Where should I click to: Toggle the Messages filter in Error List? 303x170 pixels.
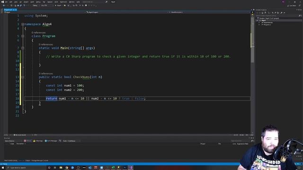pyautogui.click(x=51, y=141)
